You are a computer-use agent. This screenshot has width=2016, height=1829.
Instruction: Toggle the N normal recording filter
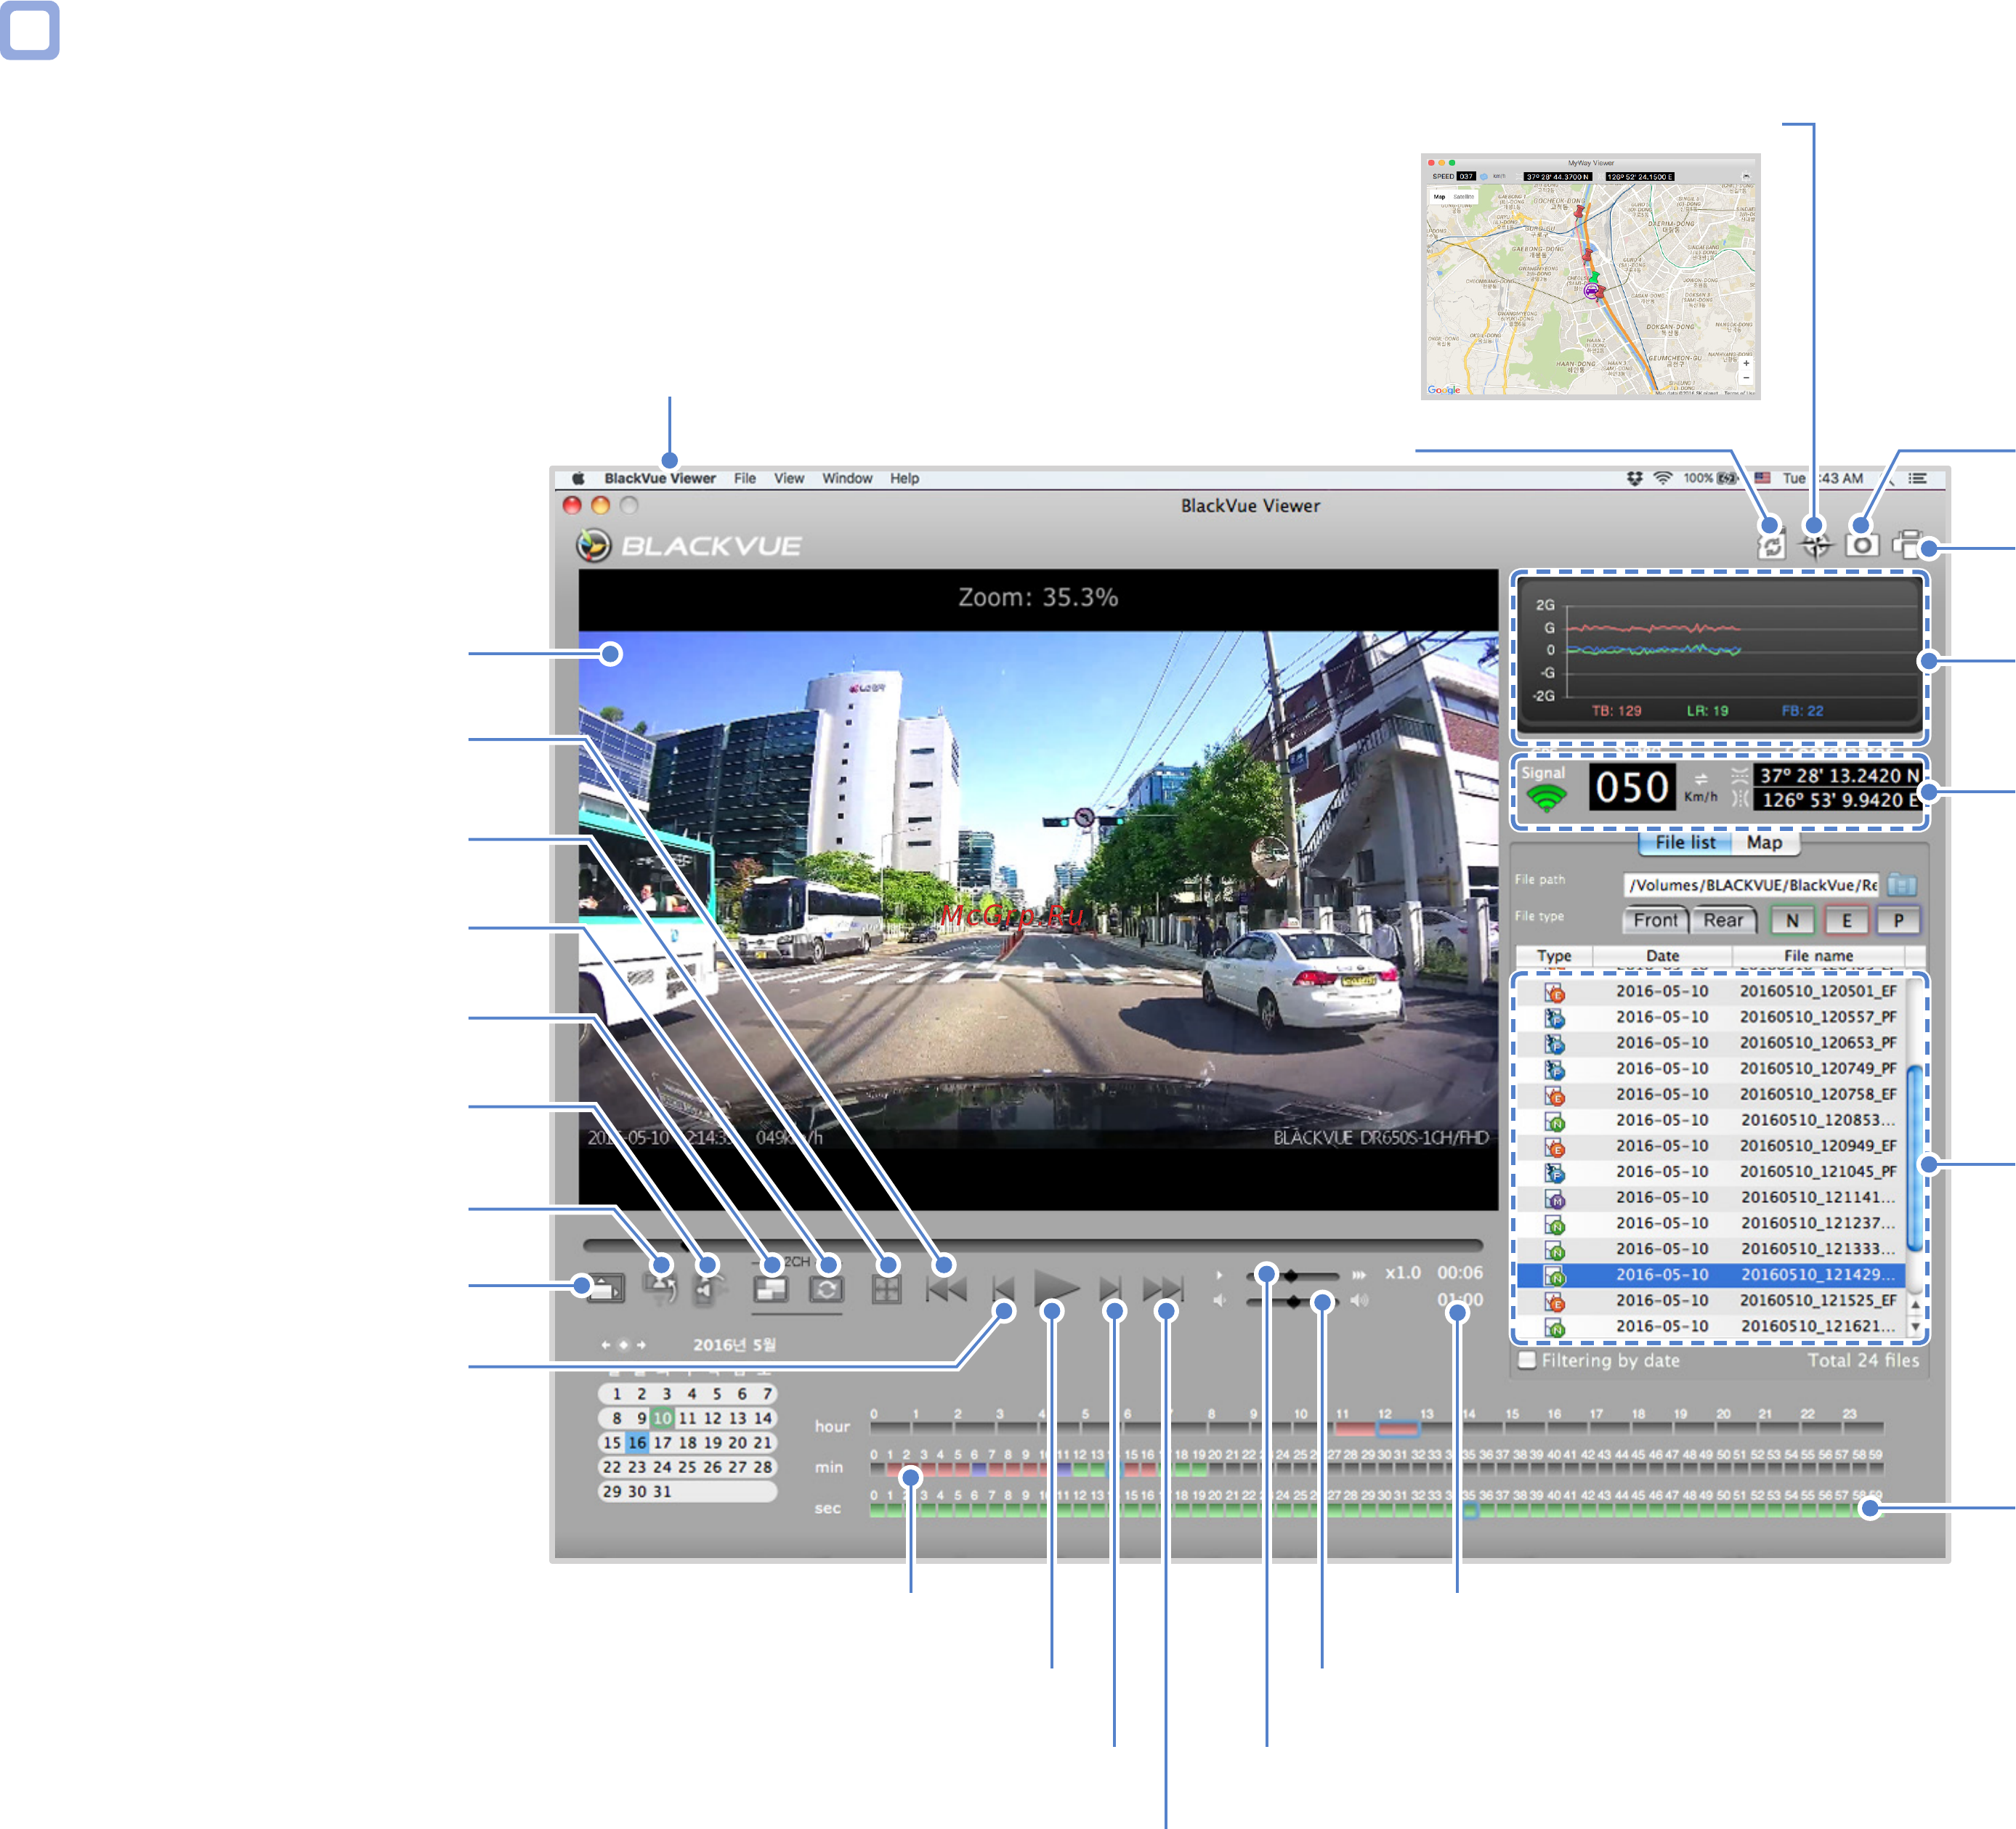(1792, 920)
